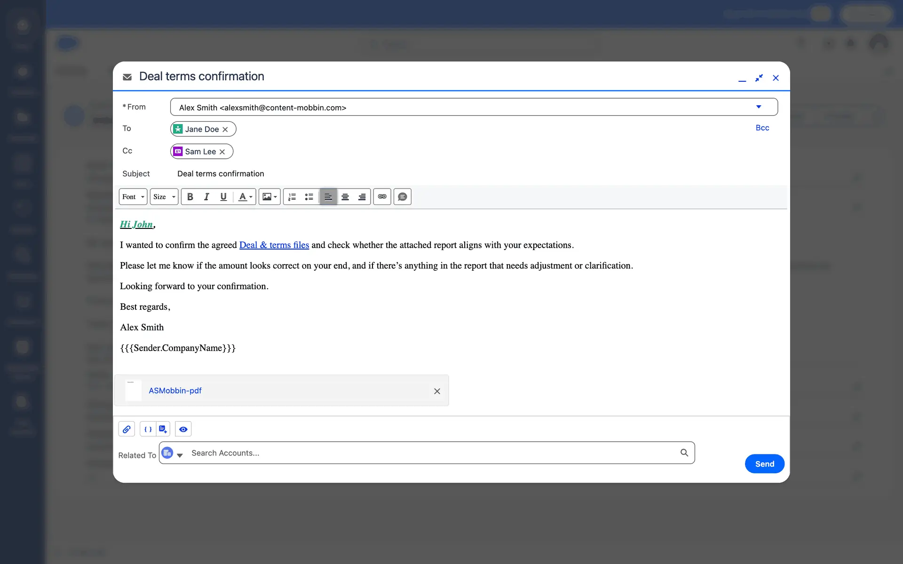The image size is (903, 564).
Task: Right-align the email text
Action: click(x=362, y=197)
